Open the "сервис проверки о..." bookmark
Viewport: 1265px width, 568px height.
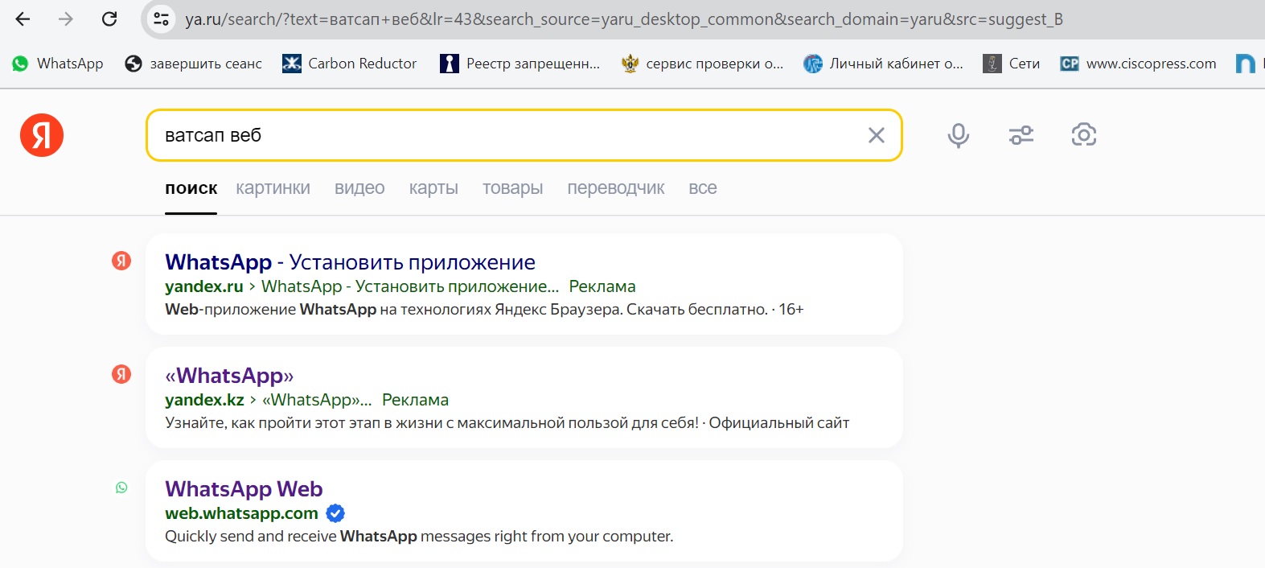703,64
